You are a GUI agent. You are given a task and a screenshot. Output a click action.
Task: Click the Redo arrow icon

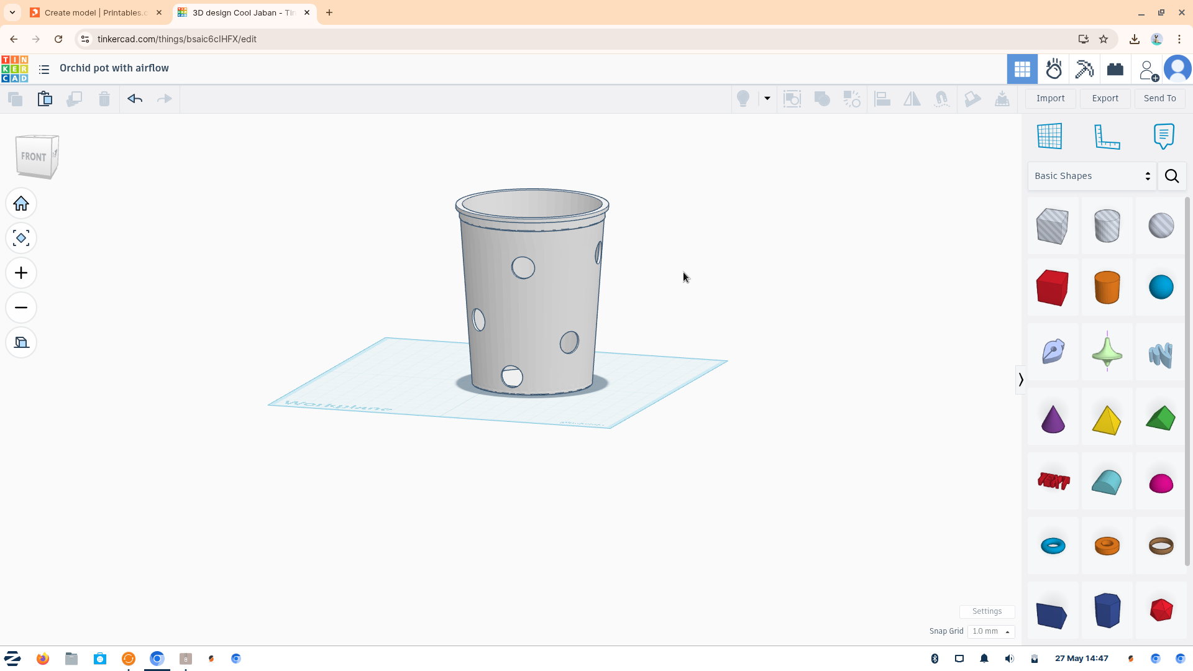tap(165, 99)
